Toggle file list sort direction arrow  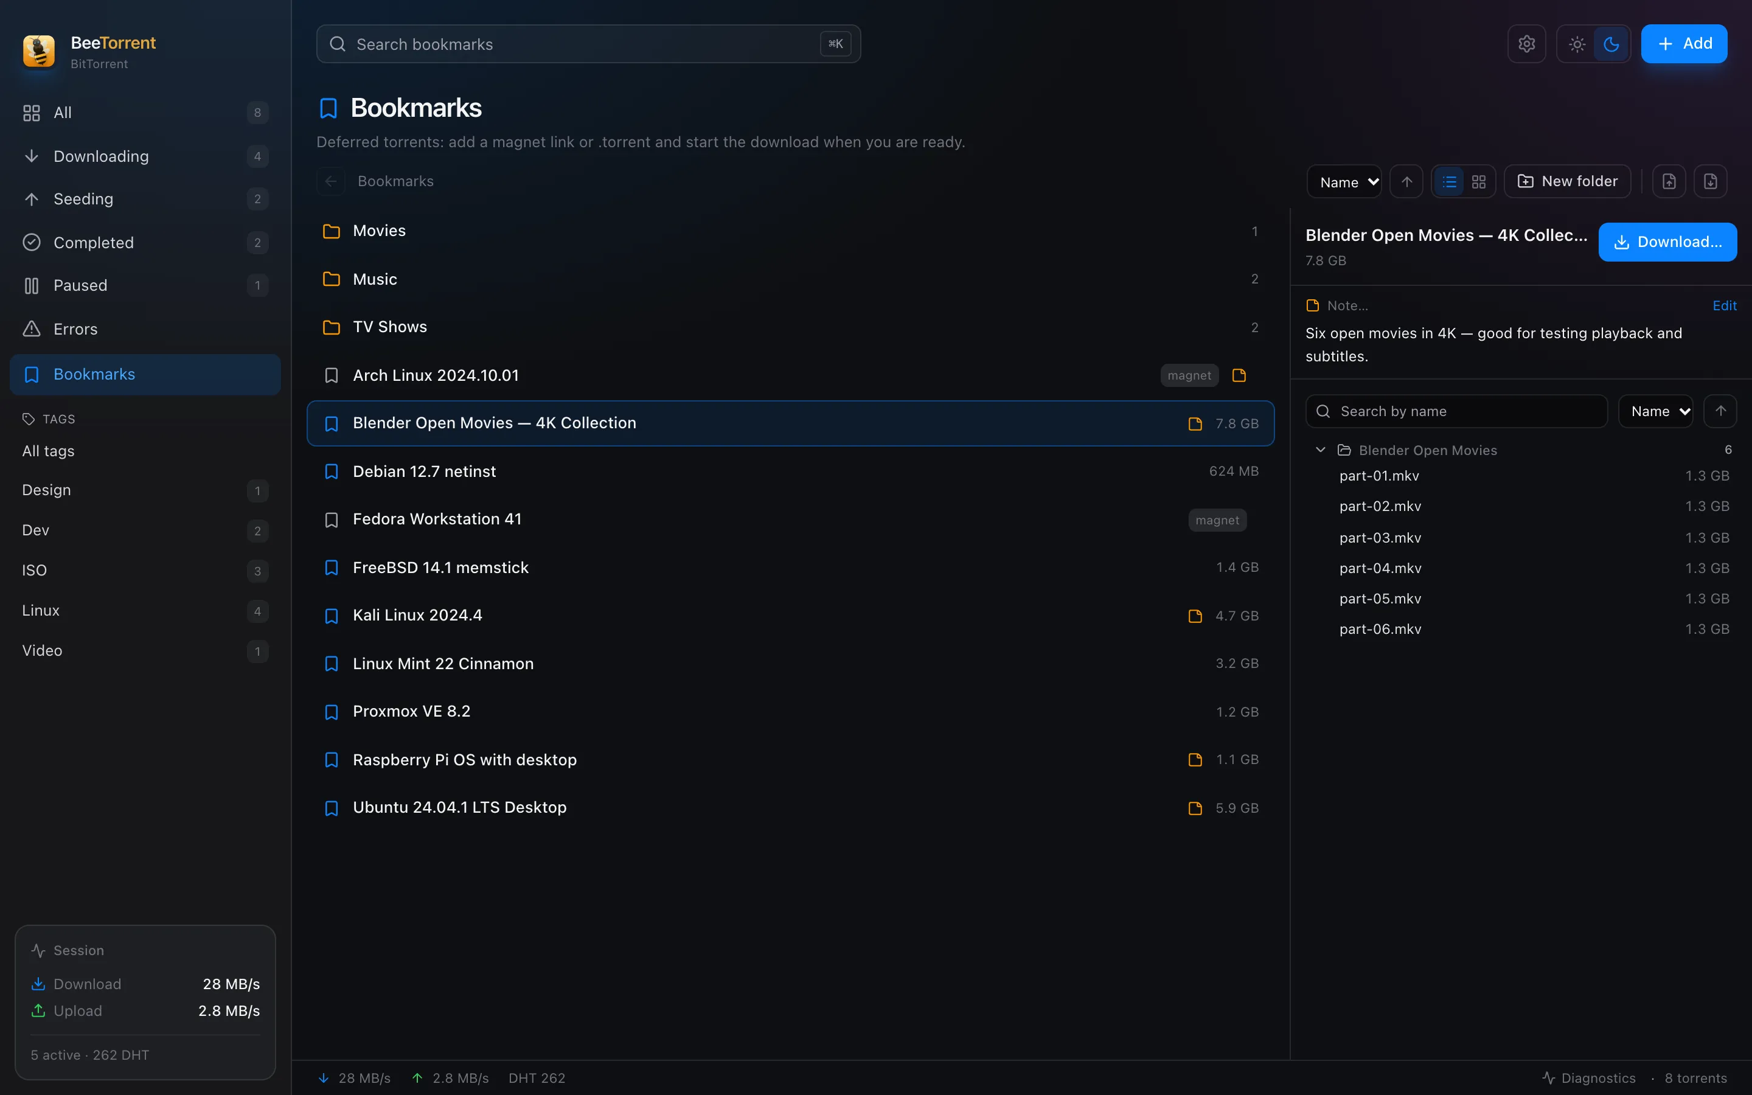(x=1720, y=411)
